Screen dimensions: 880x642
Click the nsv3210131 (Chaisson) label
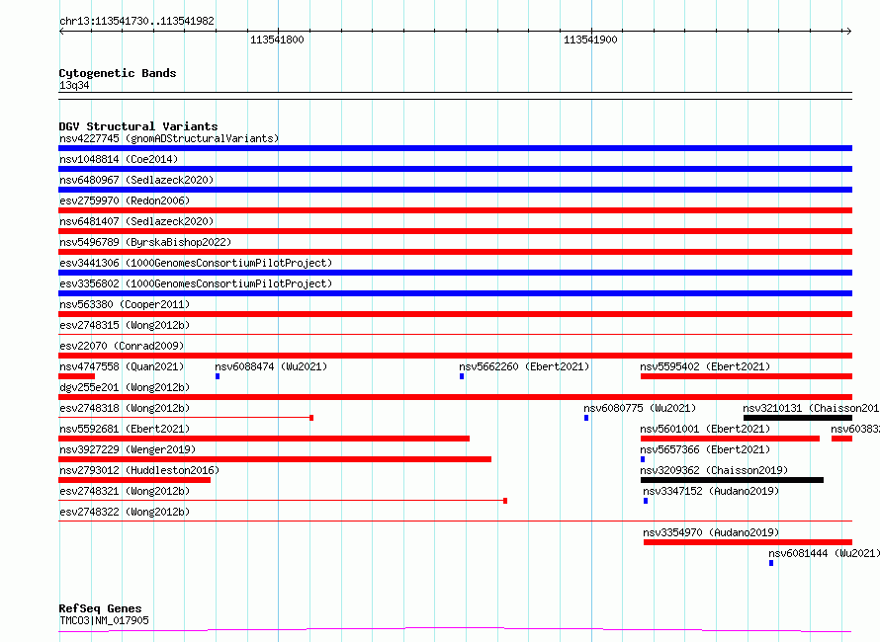[x=811, y=408]
